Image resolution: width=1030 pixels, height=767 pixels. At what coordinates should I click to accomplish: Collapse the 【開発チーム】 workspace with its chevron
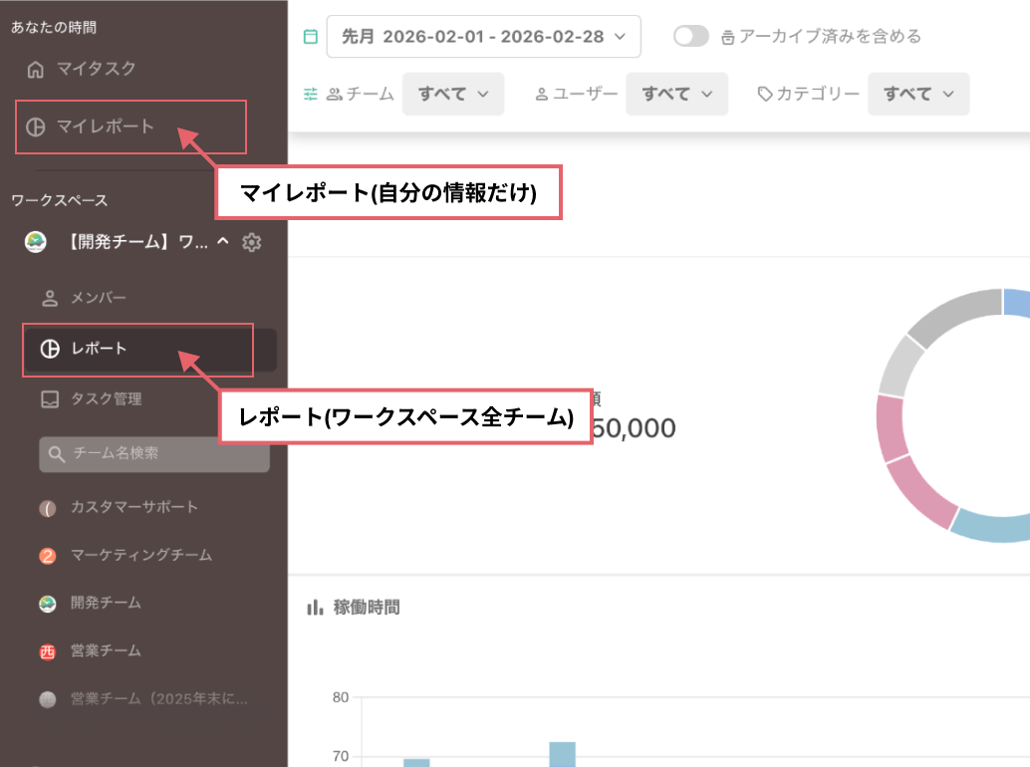click(x=223, y=241)
